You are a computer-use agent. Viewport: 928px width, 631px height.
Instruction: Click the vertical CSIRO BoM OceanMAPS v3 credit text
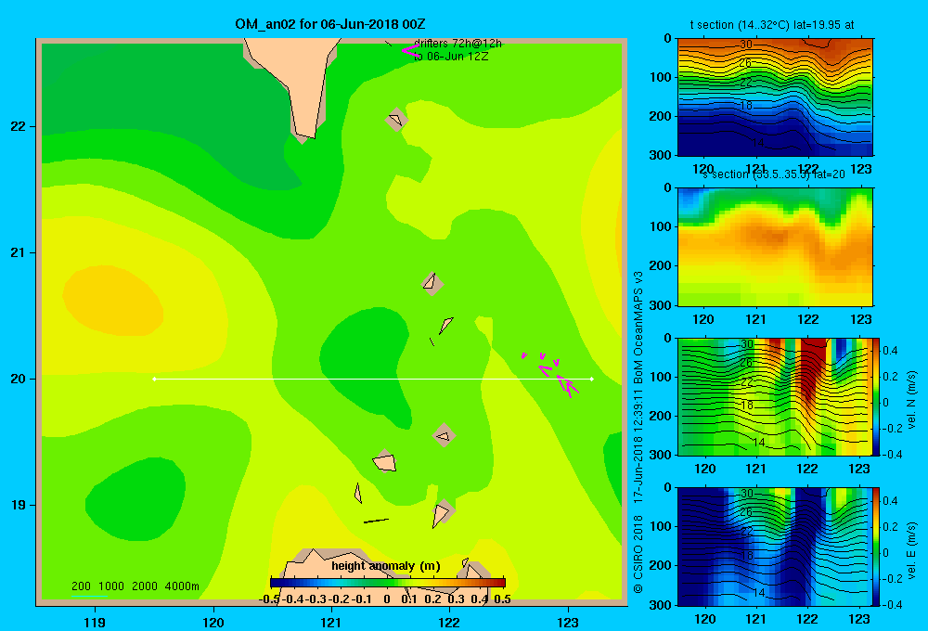pyautogui.click(x=638, y=432)
